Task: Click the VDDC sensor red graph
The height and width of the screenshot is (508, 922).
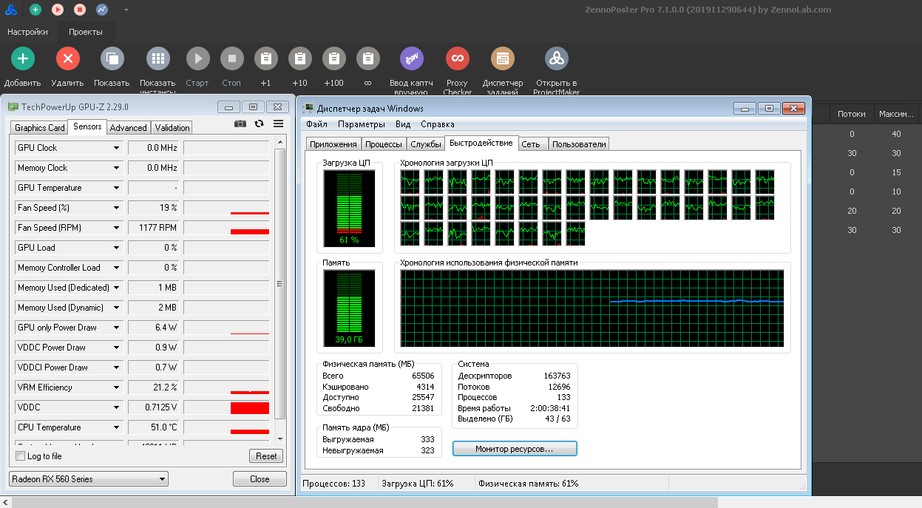Action: click(226, 407)
